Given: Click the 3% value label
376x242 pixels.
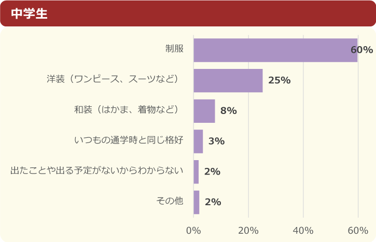Looking at the screenshot, I should pyautogui.click(x=216, y=141).
